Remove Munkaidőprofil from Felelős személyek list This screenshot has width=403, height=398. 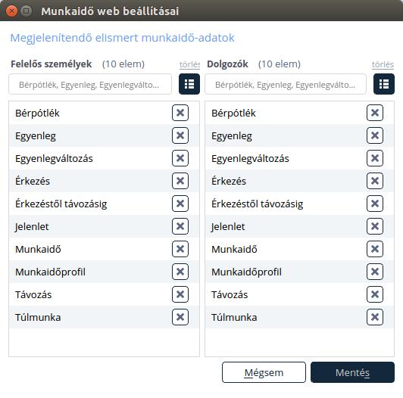tap(180, 272)
